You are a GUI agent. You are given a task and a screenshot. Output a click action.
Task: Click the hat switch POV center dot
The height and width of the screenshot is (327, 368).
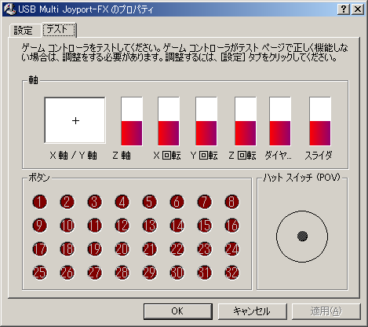302,236
